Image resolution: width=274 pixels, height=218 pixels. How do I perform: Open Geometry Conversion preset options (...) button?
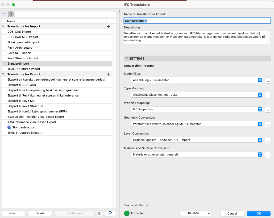tap(268, 124)
